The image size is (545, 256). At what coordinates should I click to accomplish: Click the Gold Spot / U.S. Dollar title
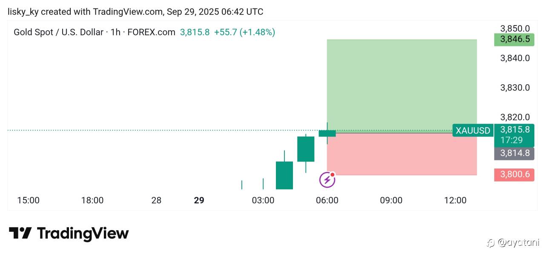(58, 32)
